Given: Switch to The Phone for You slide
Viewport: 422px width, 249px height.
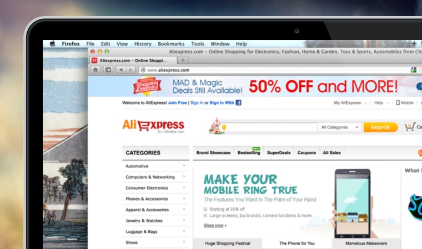Looking at the screenshot, I should [297, 243].
